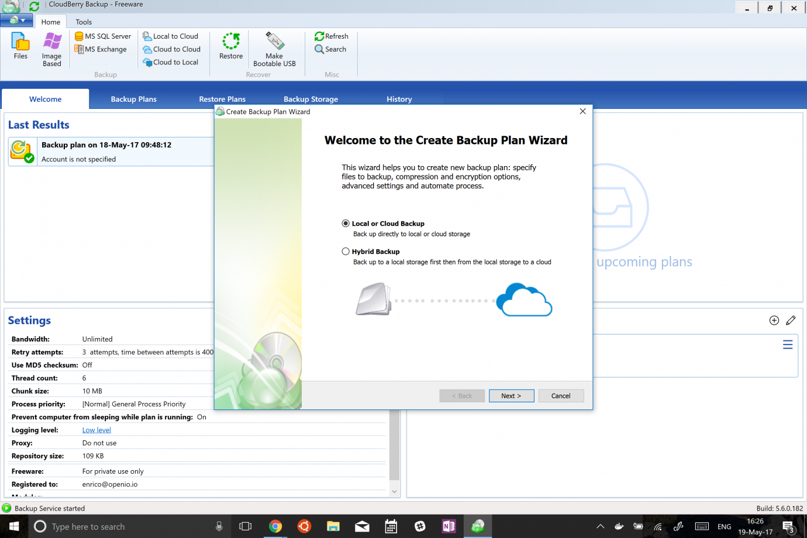Click the Settings panel scrollbar thumb
The width and height of the screenshot is (807, 538).
pos(394,446)
